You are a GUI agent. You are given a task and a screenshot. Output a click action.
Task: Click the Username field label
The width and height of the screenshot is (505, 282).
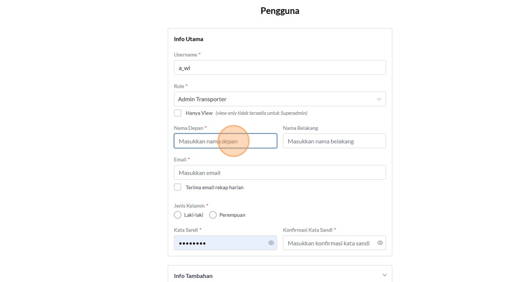[x=186, y=55]
